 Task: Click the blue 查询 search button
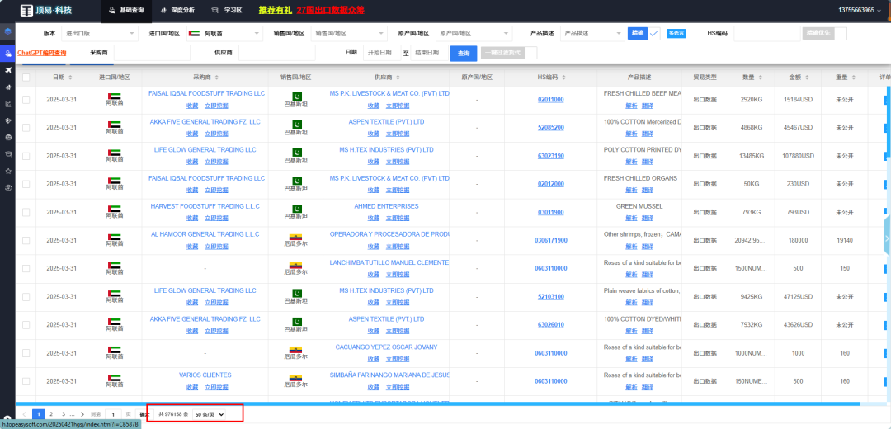tap(464, 53)
